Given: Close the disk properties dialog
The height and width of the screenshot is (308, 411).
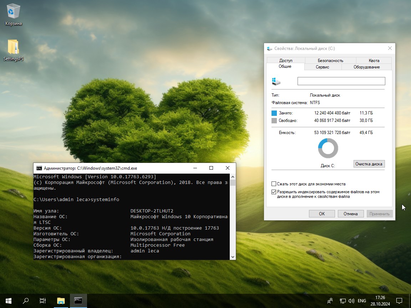Looking at the screenshot, I should pyautogui.click(x=390, y=48).
